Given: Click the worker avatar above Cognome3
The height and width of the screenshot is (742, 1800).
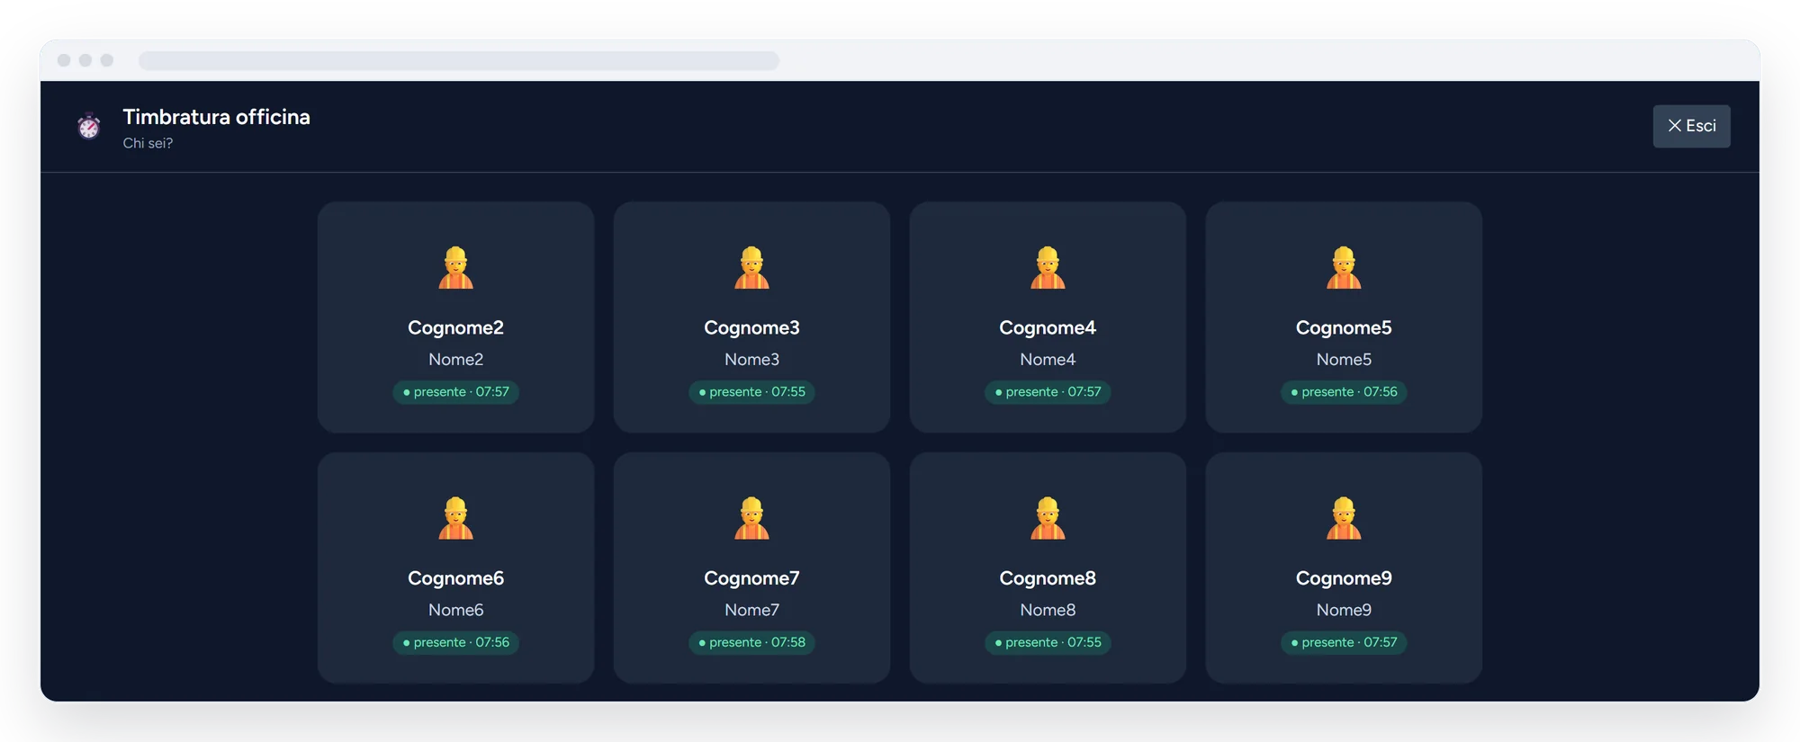Looking at the screenshot, I should click(751, 268).
